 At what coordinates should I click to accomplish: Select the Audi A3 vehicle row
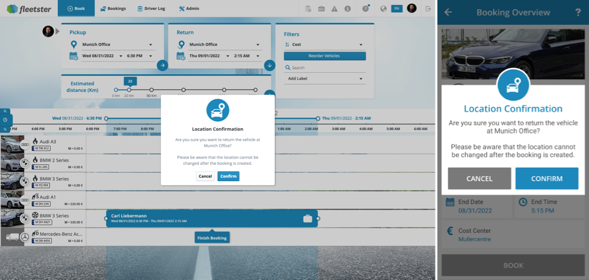pos(43,144)
